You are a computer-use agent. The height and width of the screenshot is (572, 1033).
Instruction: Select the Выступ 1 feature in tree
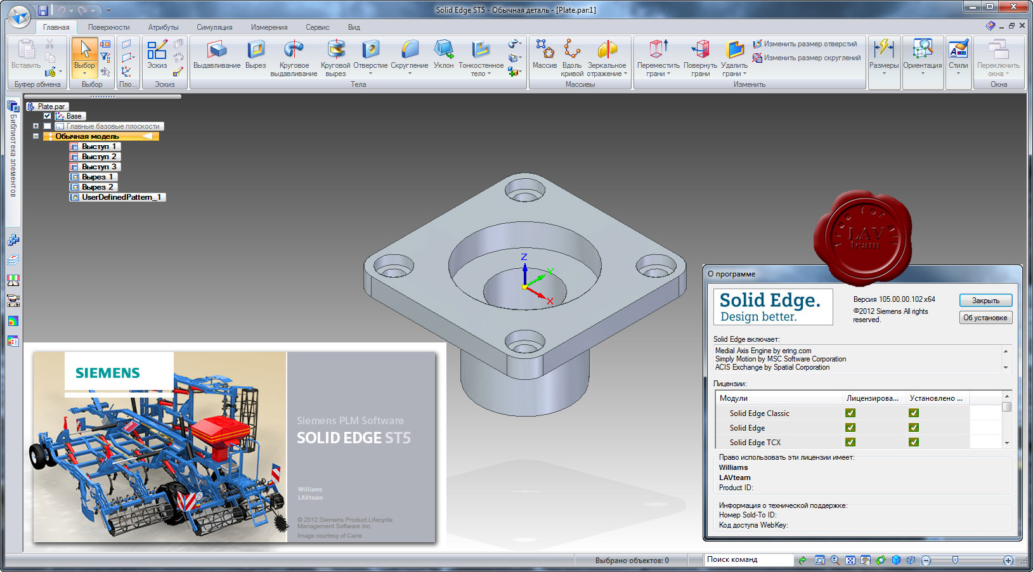(x=94, y=146)
